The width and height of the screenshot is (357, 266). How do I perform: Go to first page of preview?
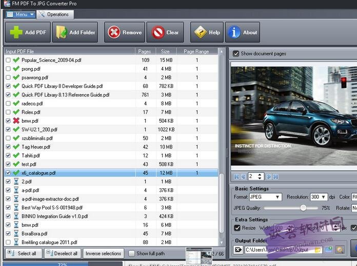coord(236,176)
